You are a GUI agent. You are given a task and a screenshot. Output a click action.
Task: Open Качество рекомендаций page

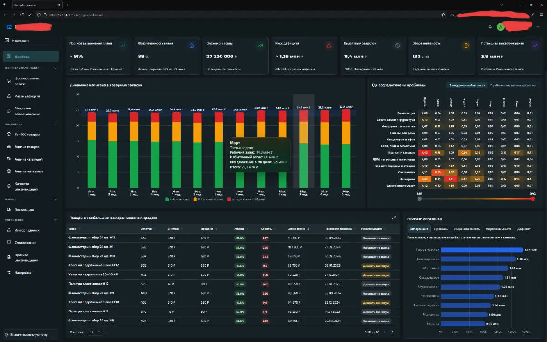pyautogui.click(x=31, y=187)
